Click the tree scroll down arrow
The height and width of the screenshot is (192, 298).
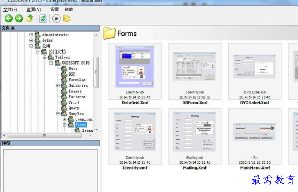click(x=96, y=129)
